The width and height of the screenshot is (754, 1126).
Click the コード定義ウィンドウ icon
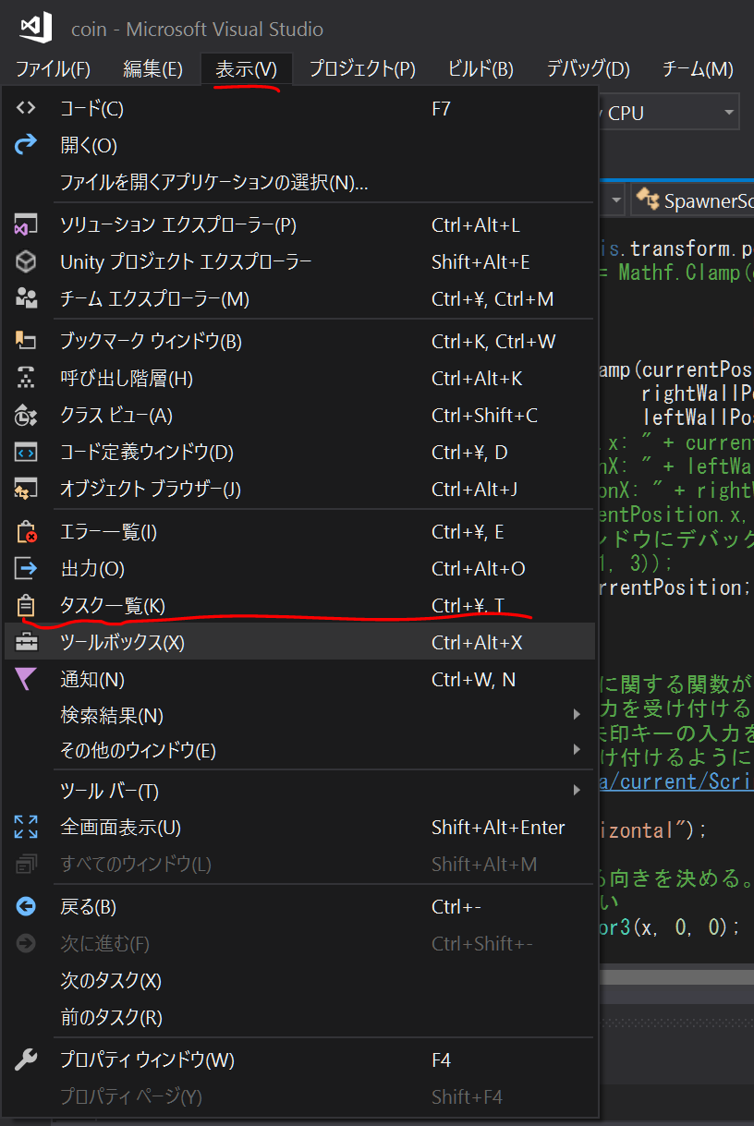pyautogui.click(x=26, y=452)
